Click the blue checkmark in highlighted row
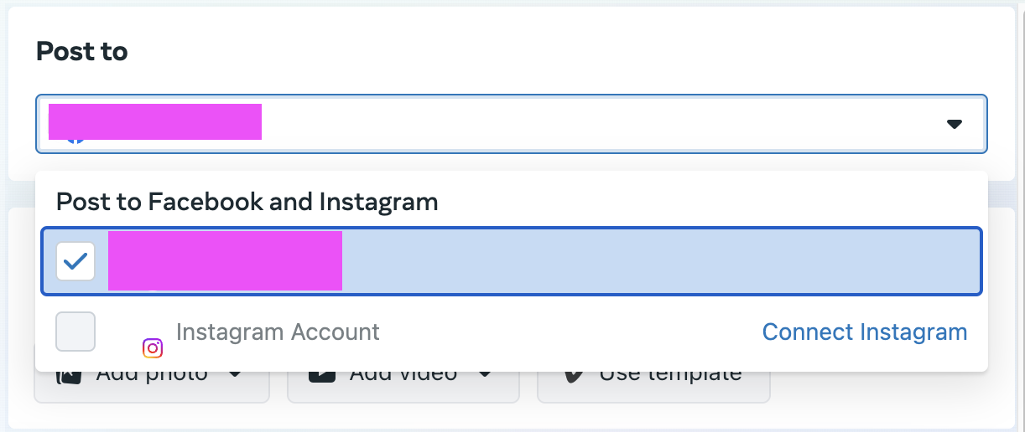 [x=75, y=261]
